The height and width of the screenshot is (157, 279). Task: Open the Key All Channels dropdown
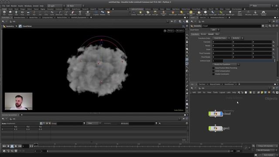tap(266, 150)
